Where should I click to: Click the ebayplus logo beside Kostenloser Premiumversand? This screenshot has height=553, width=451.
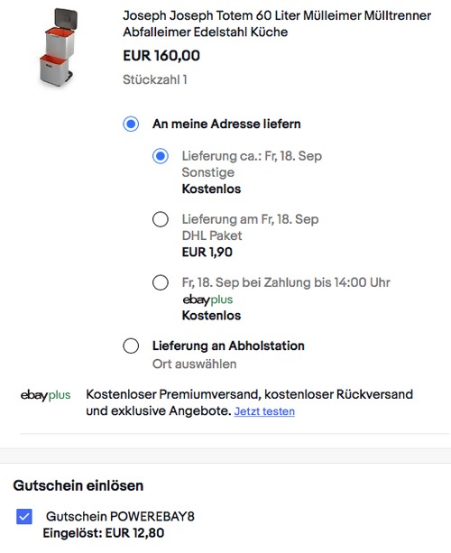[x=45, y=395]
